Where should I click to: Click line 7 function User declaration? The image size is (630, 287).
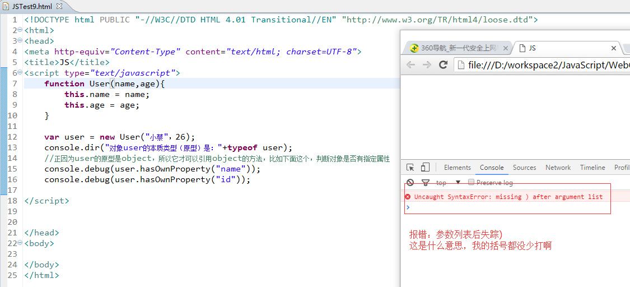point(105,84)
